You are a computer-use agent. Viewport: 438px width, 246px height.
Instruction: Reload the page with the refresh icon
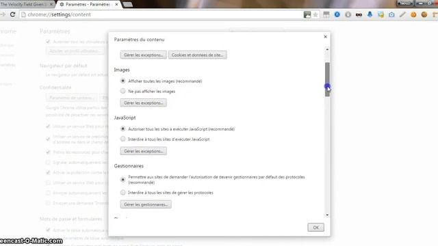click(x=12, y=14)
